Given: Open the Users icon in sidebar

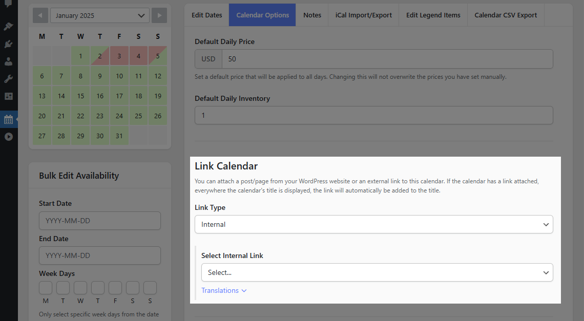Looking at the screenshot, I should coord(8,61).
